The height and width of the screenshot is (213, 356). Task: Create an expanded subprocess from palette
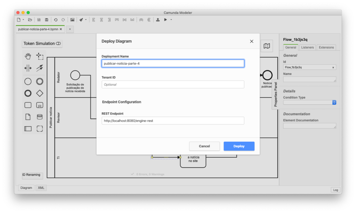(40, 105)
